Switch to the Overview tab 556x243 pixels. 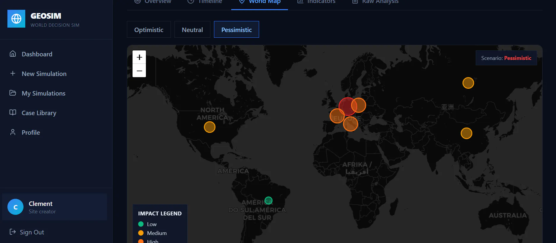click(153, 2)
